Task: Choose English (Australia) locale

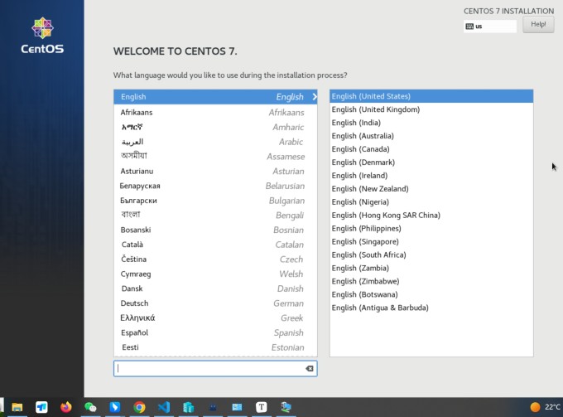Action: point(431,136)
